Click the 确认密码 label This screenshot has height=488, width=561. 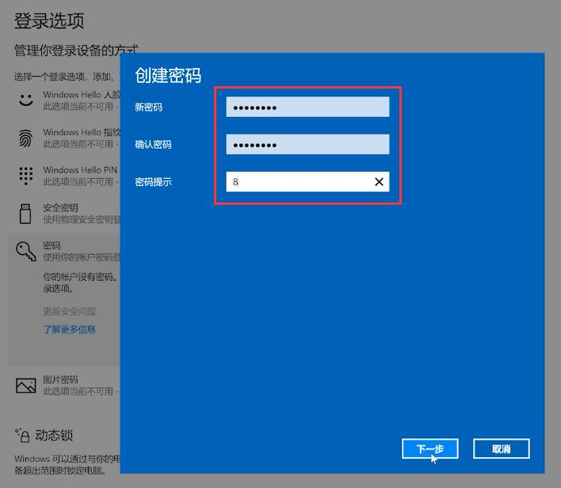(x=153, y=145)
